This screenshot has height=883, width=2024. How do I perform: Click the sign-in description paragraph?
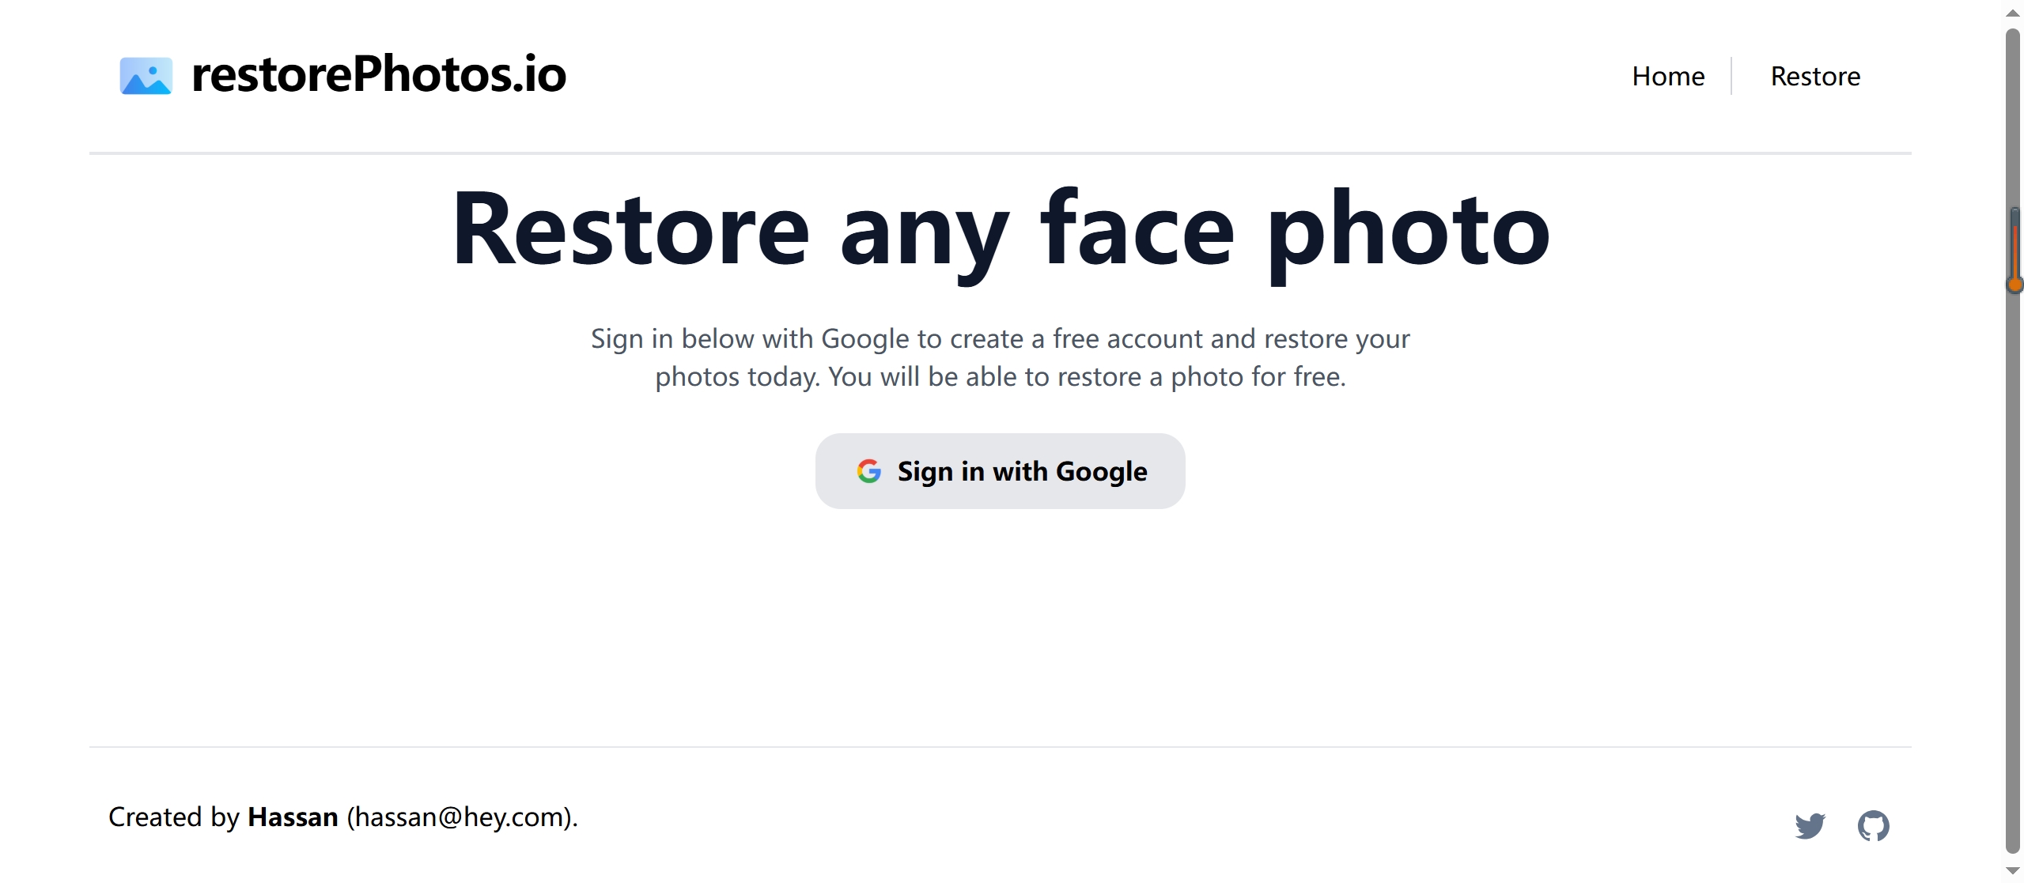[1000, 357]
